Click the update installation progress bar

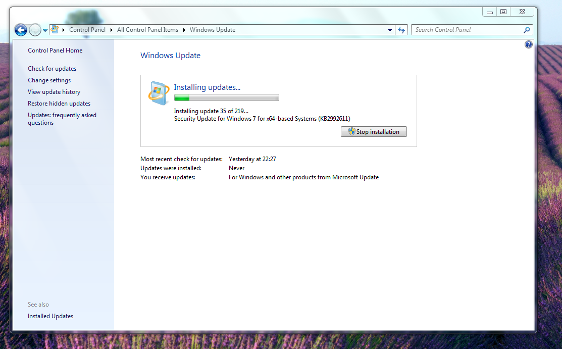click(227, 97)
